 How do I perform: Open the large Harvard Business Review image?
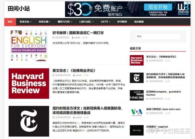click(x=29, y=84)
